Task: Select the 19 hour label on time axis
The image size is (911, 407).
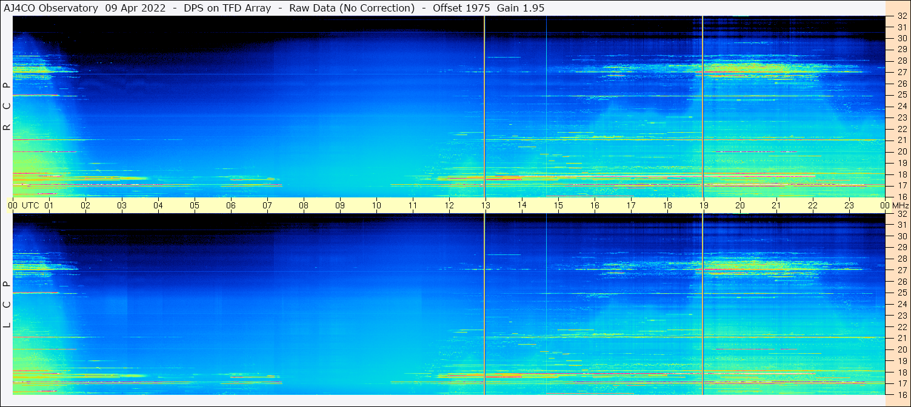Action: [x=704, y=205]
